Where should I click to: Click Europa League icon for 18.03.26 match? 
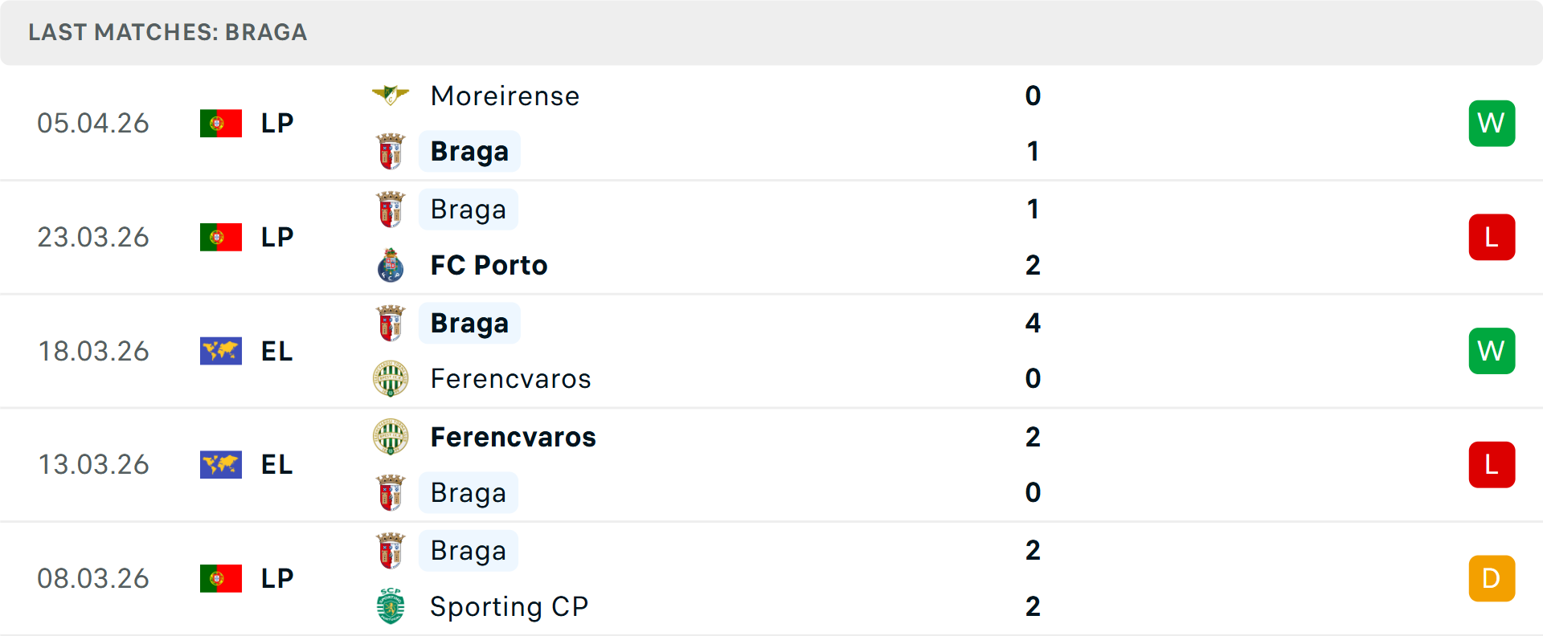(221, 351)
